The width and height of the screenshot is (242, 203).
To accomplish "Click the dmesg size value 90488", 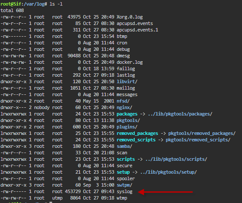I will pos(74,56).
